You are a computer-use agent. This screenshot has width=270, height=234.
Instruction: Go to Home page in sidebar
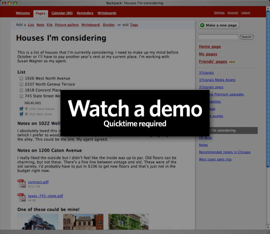click(x=210, y=46)
